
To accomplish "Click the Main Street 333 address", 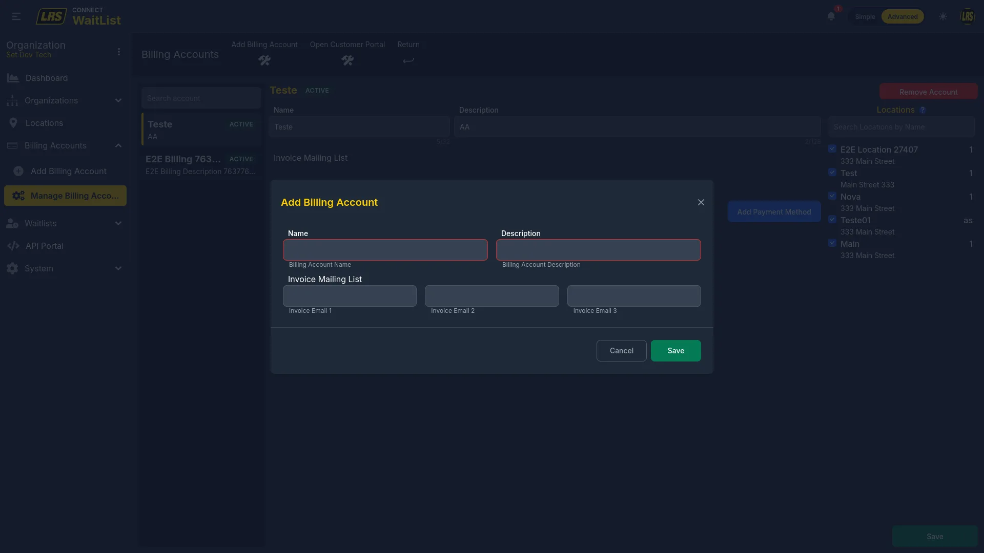I will pyautogui.click(x=867, y=185).
